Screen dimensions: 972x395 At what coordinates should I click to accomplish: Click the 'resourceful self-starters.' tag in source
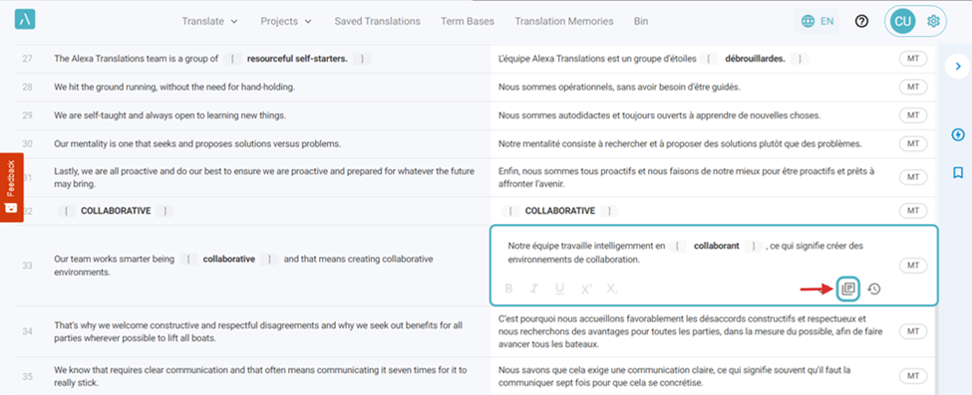pos(297,59)
